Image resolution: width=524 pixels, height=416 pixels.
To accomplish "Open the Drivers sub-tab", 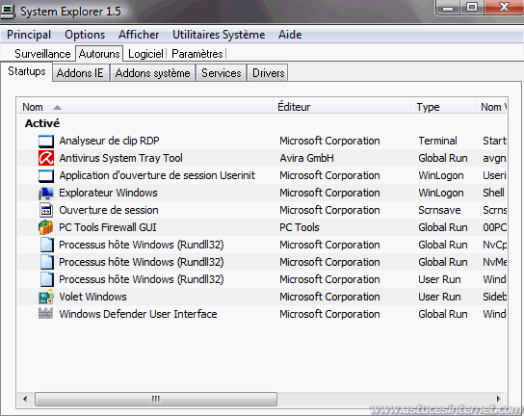I will pos(269,73).
